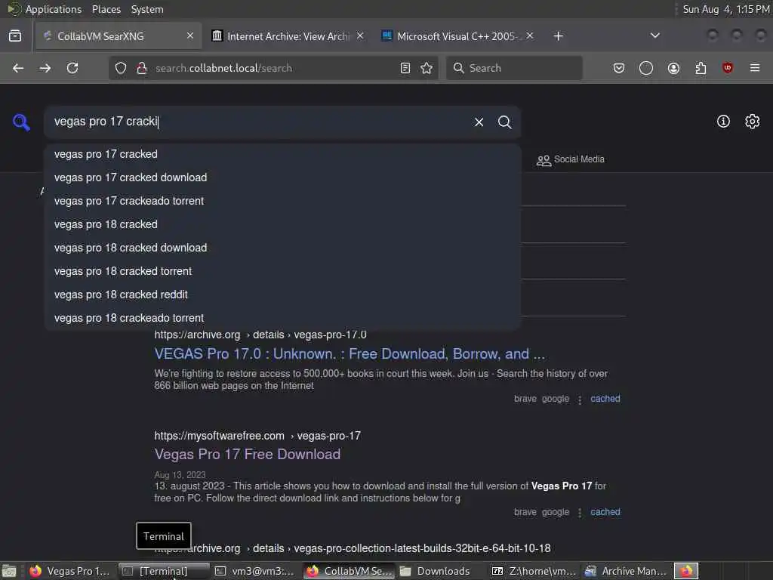Bookmark this page with the star
This screenshot has width=773, height=580.
[x=427, y=68]
